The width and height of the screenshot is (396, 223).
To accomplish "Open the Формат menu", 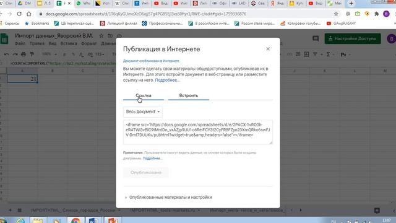I will point(88,43).
